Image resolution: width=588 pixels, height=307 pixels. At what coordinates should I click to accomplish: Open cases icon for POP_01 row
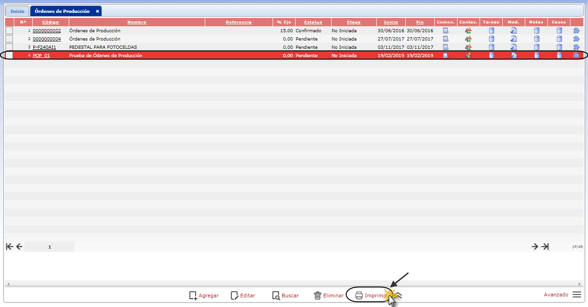(x=559, y=55)
